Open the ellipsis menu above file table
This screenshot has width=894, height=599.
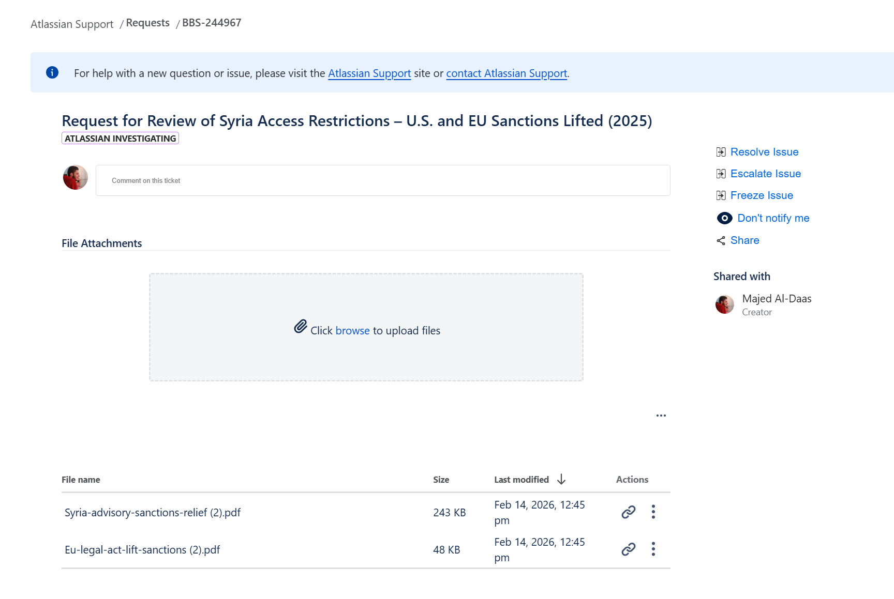click(661, 416)
